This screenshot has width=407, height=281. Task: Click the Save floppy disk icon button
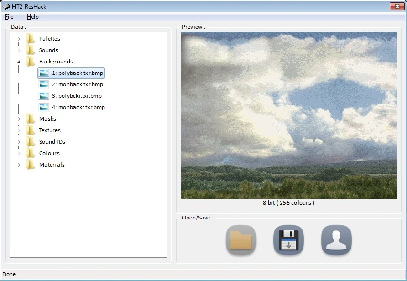289,240
